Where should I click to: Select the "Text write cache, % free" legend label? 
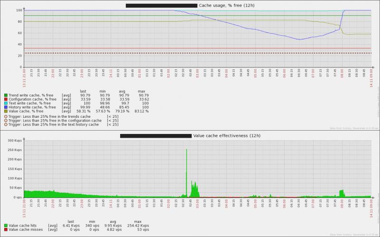(x=30, y=103)
